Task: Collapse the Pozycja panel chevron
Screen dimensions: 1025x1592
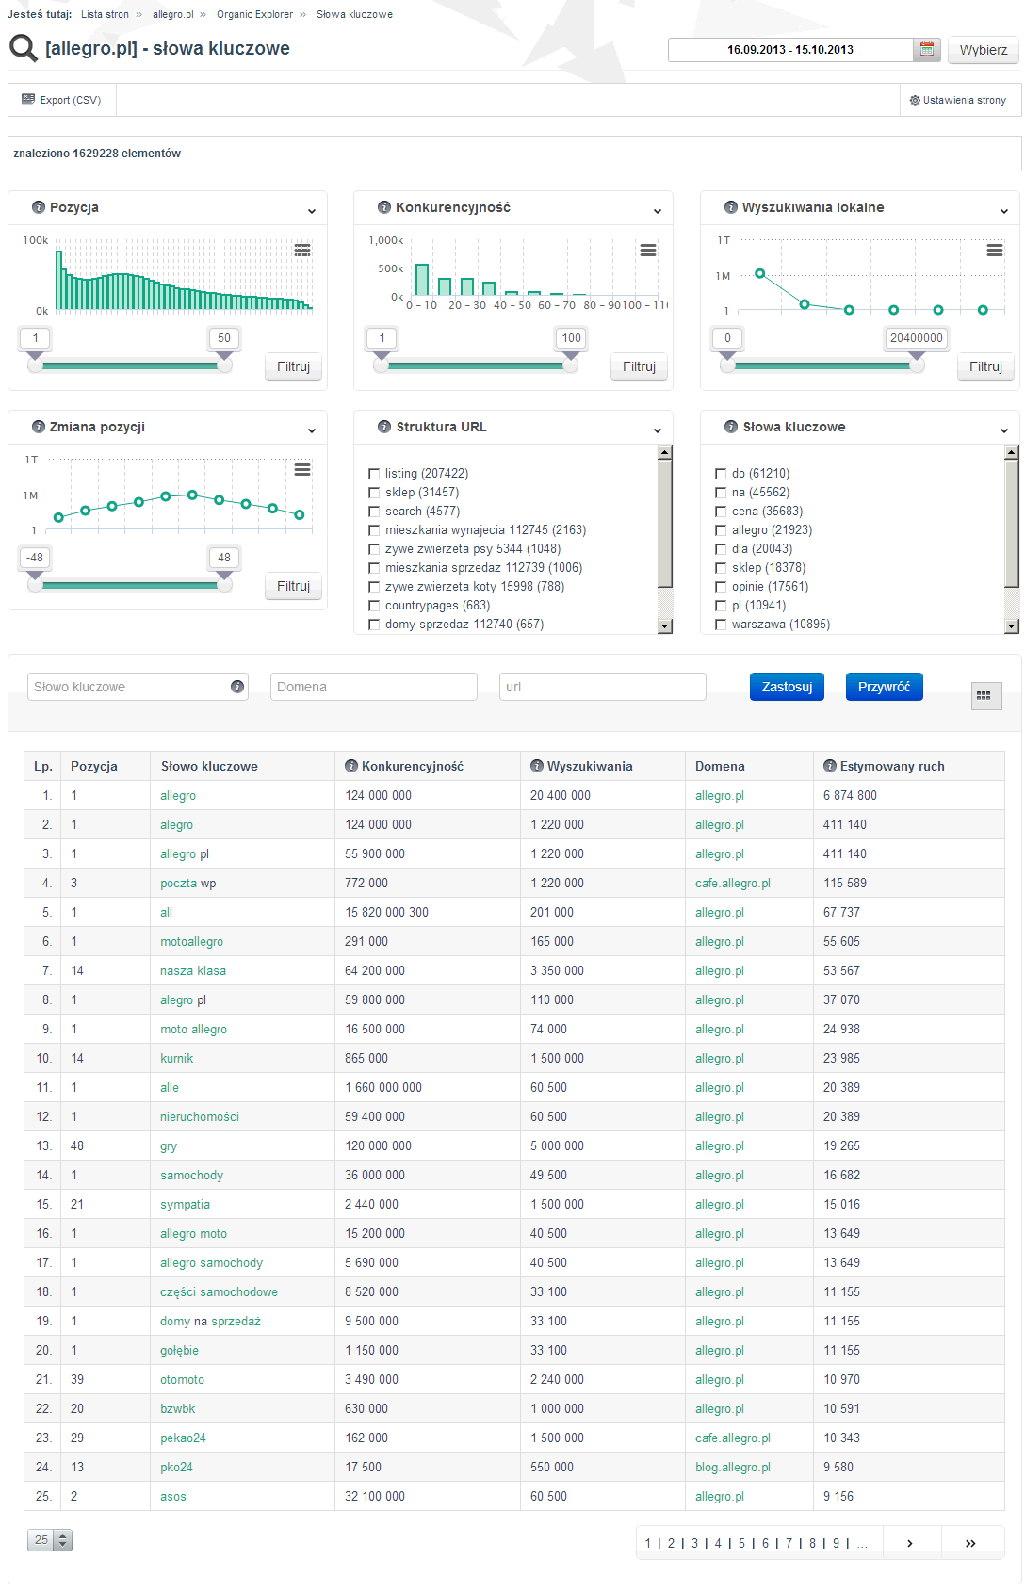Action: point(312,211)
